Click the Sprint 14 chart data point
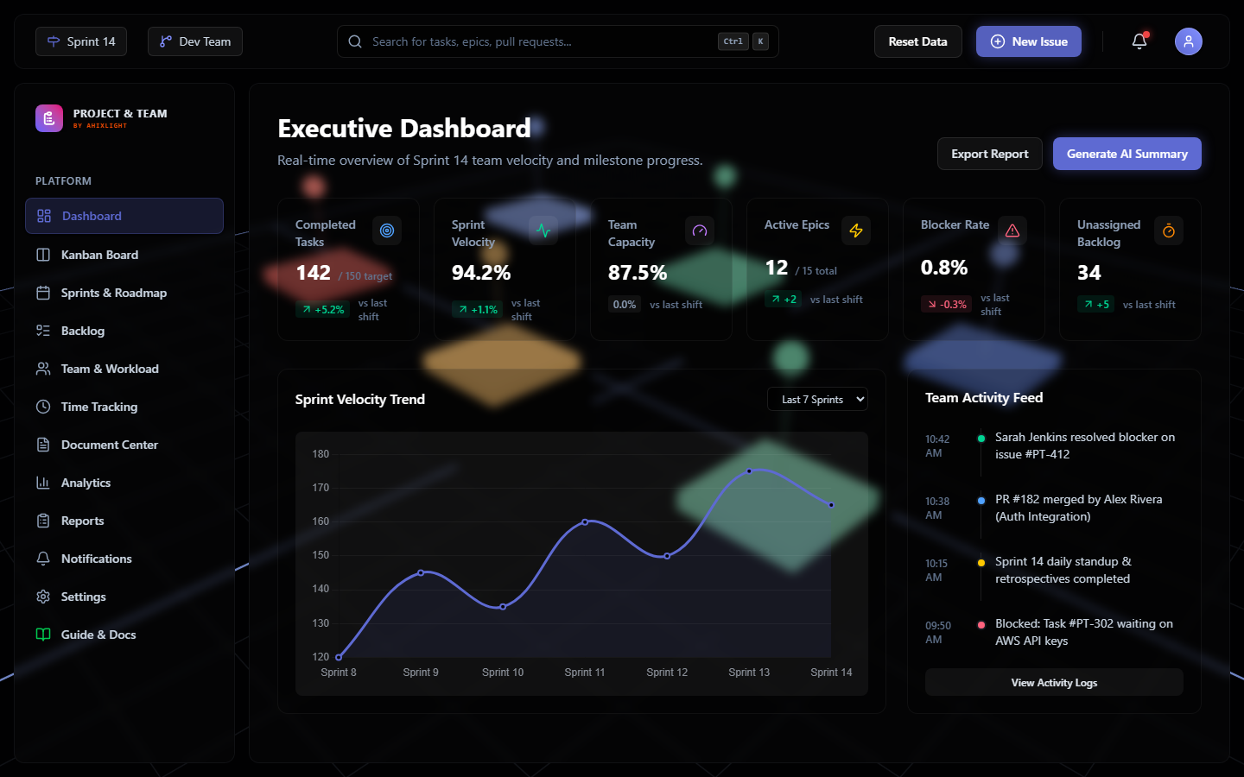 pyautogui.click(x=831, y=505)
